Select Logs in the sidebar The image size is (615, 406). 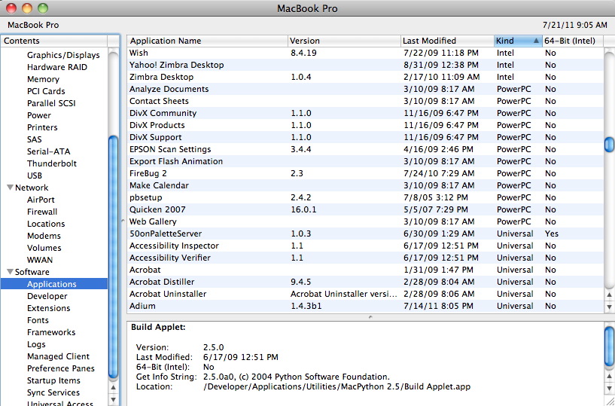36,344
